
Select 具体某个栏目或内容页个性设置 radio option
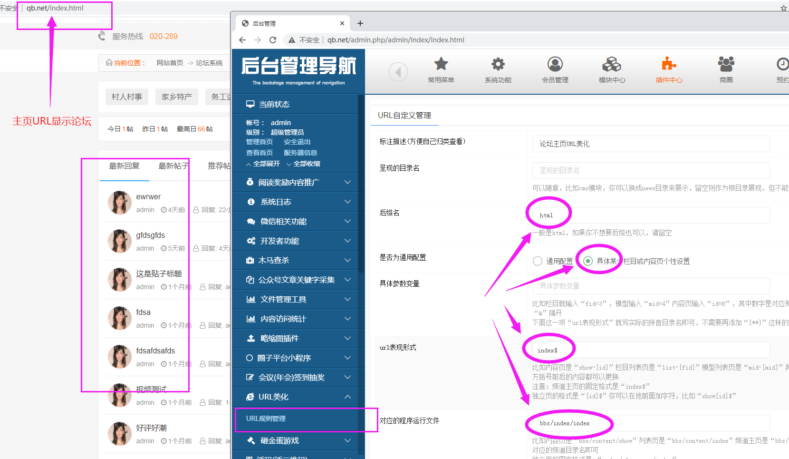click(x=588, y=261)
